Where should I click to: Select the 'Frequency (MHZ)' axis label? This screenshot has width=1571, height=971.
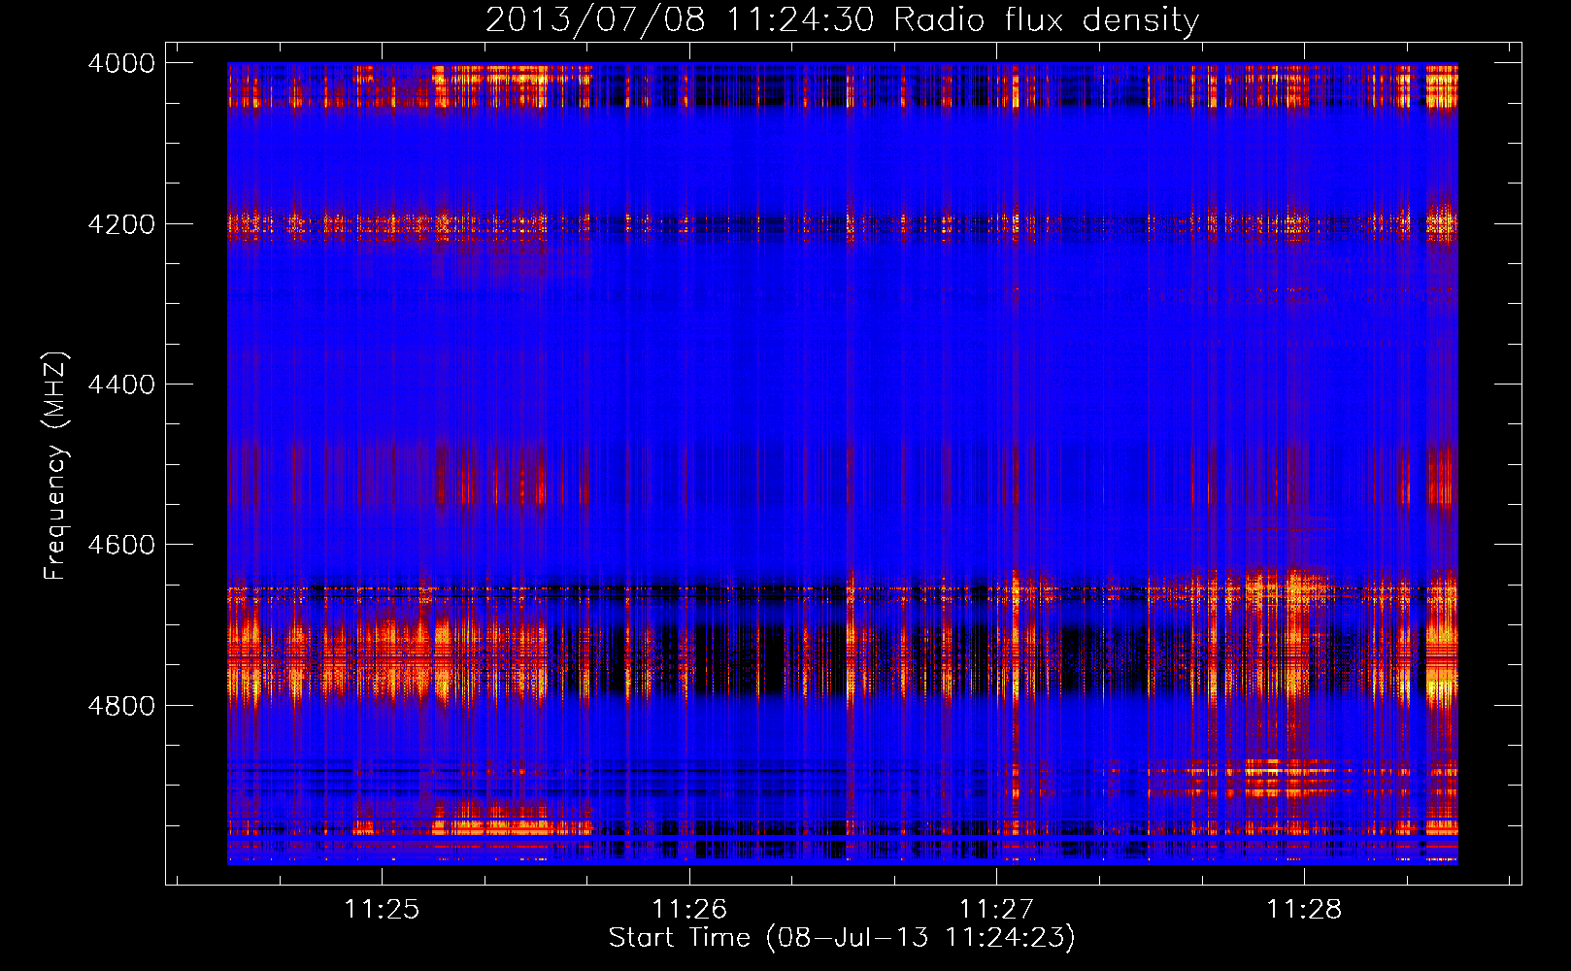(x=56, y=466)
